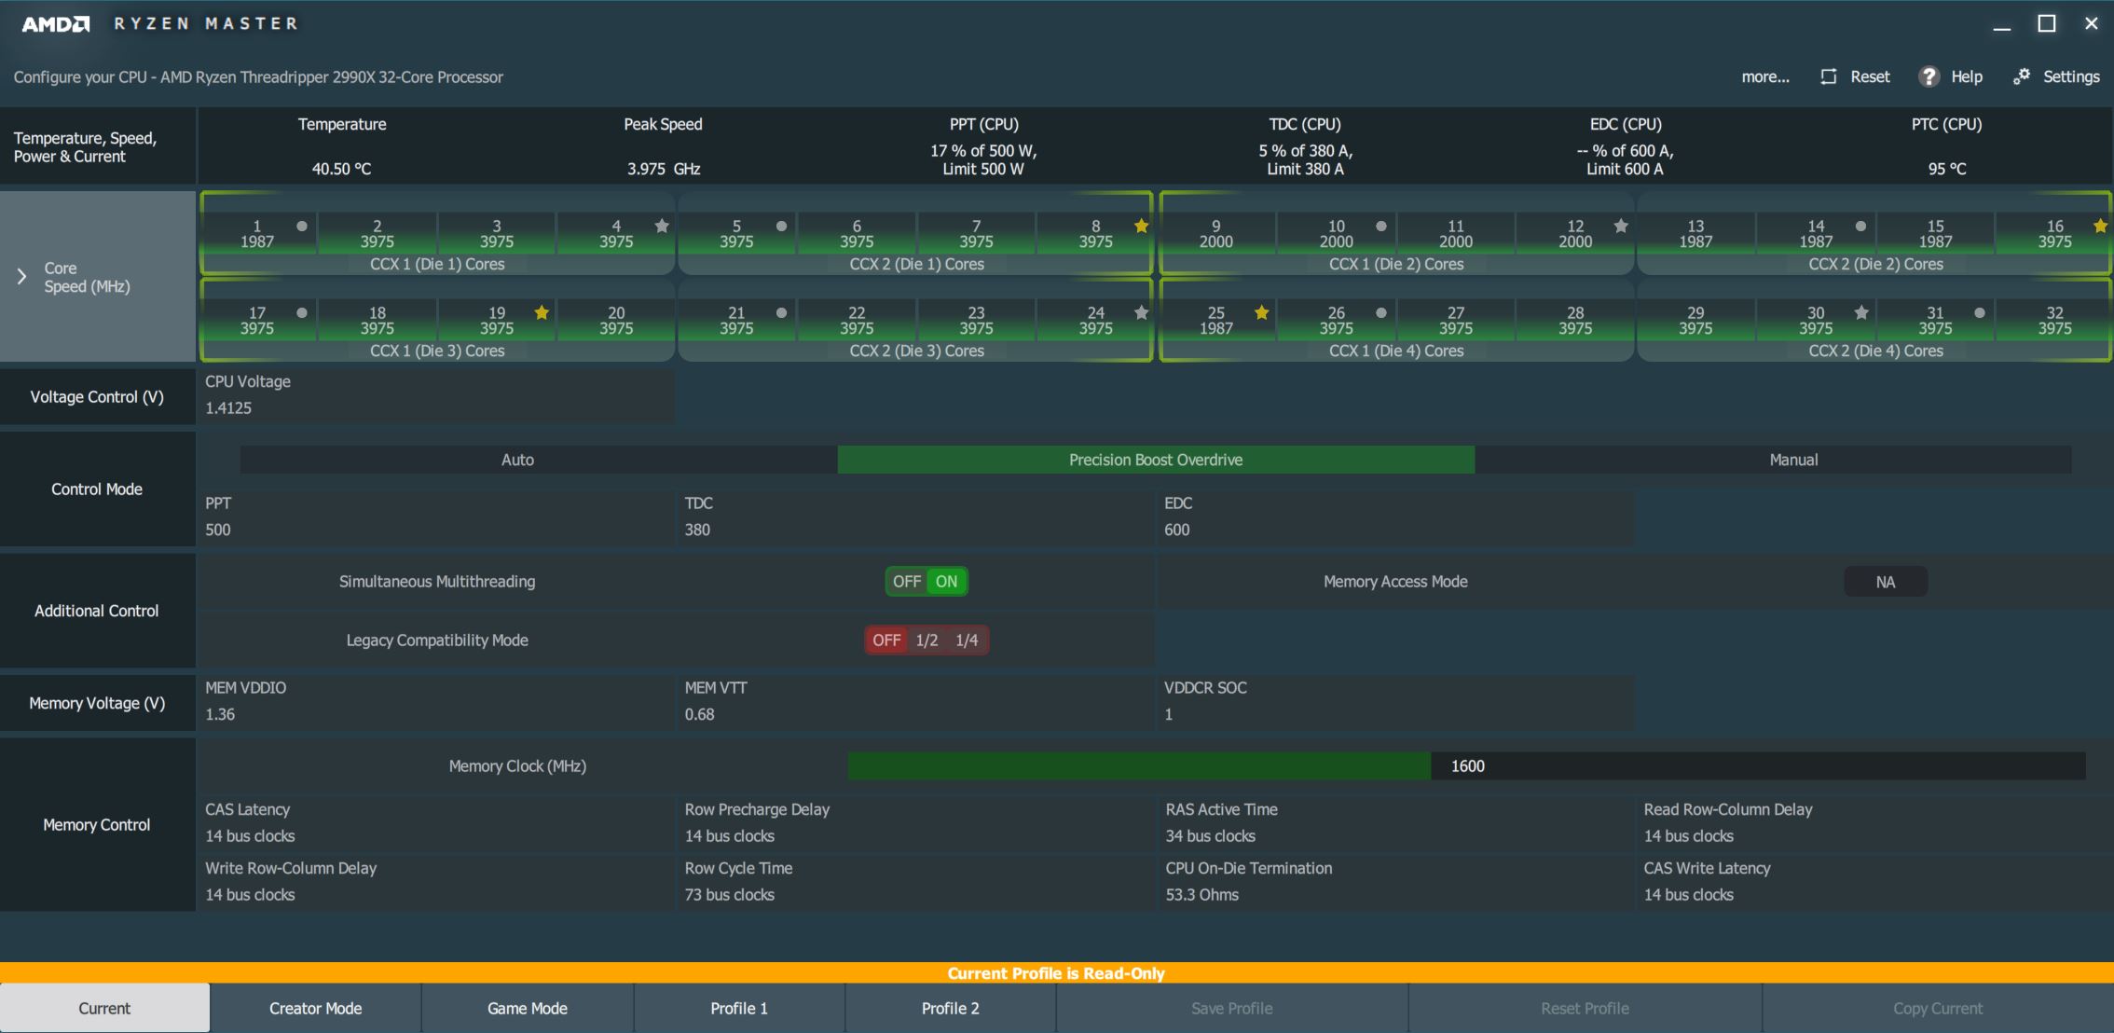
Task: Open the Memory Access Mode NA selector
Action: (1885, 582)
